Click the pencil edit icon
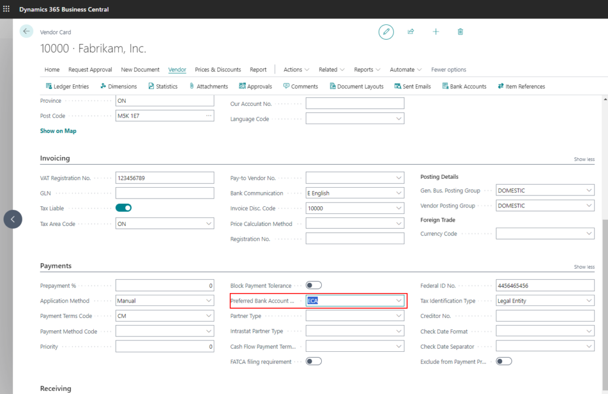This screenshot has height=394, width=608. tap(386, 32)
